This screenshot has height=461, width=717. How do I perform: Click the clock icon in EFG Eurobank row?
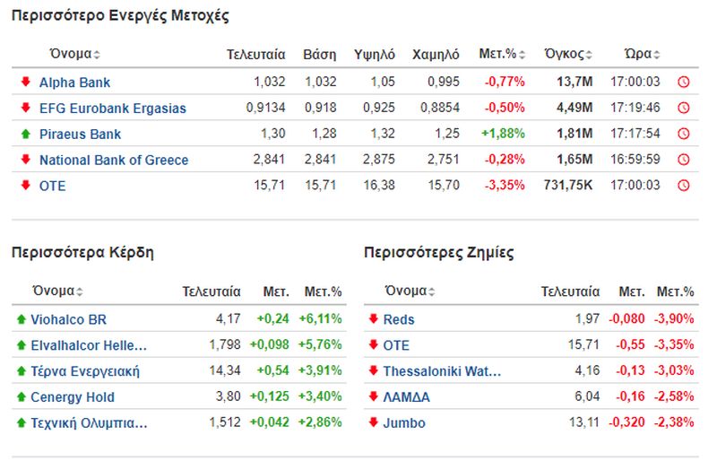coord(683,108)
